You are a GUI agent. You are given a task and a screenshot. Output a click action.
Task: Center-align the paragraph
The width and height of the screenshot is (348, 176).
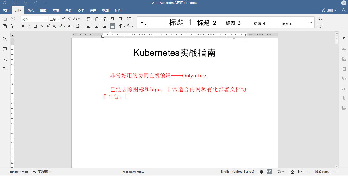tap(96, 26)
